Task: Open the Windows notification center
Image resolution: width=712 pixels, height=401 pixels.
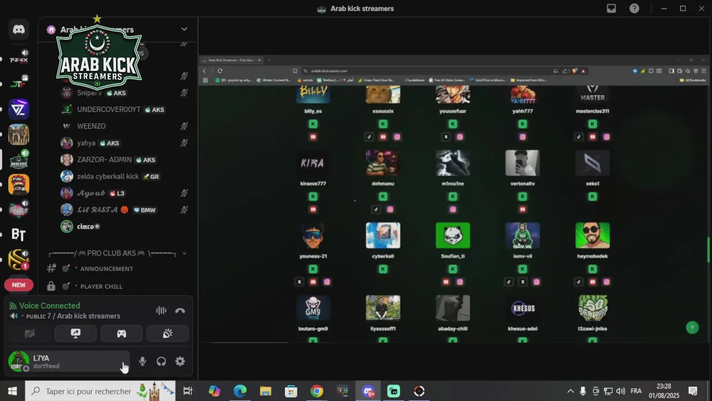Action: pos(693,391)
